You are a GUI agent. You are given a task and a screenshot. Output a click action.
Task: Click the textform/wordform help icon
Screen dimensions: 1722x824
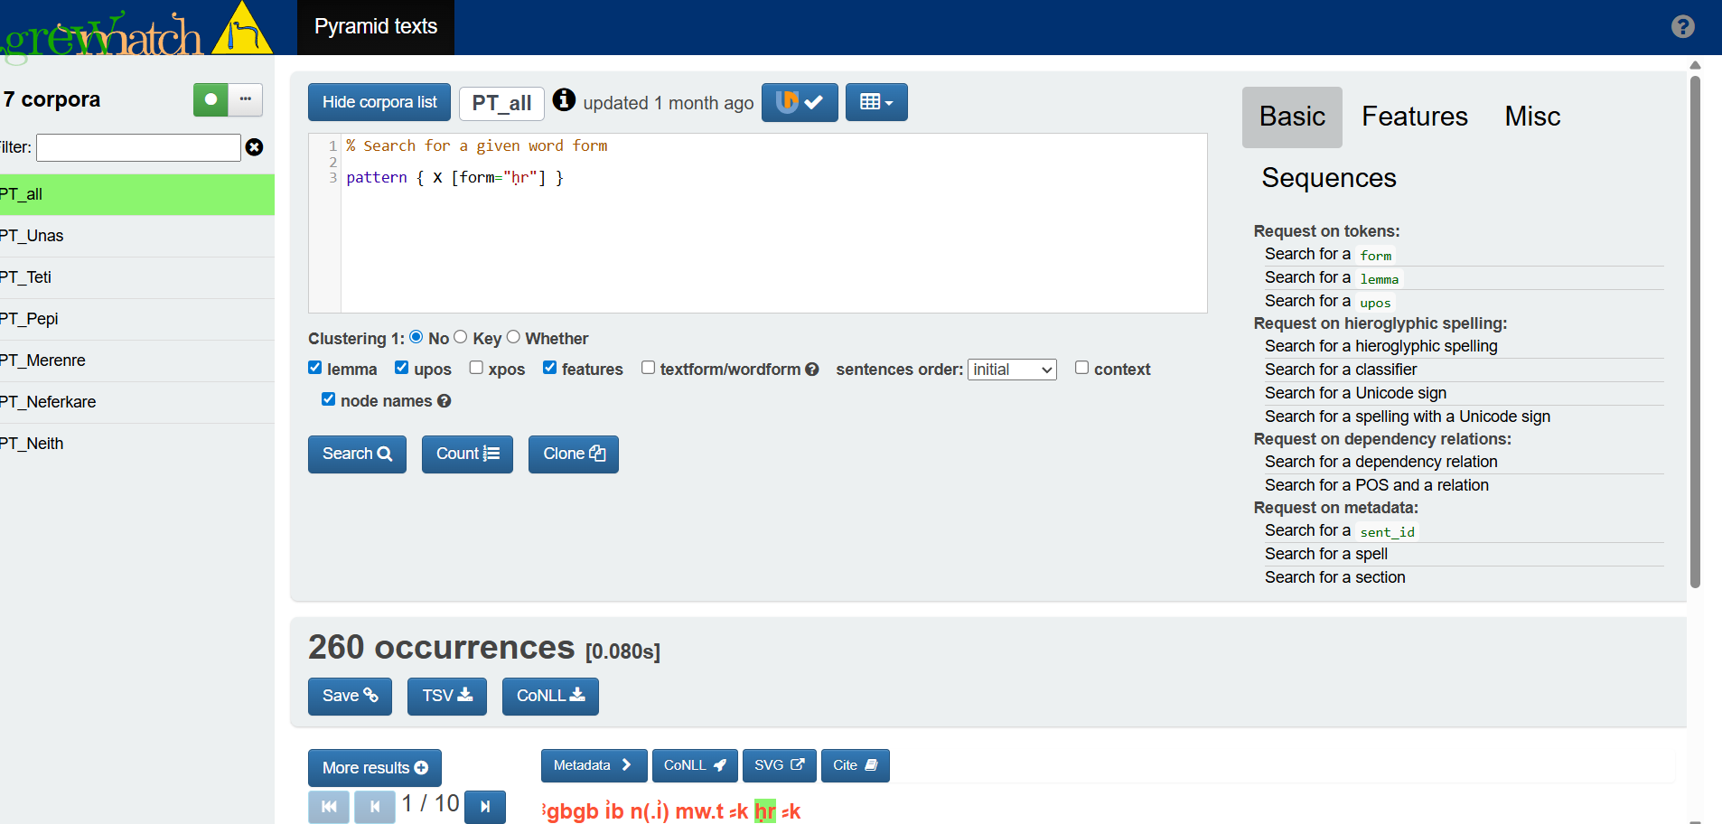click(x=812, y=369)
